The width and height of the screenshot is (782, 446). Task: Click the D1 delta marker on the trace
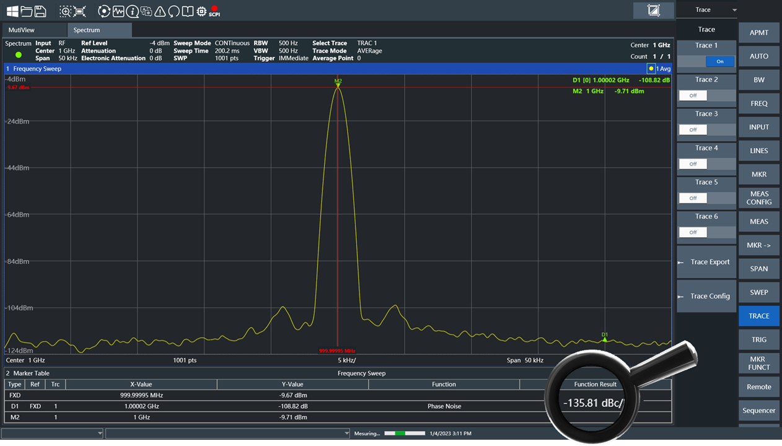point(605,337)
